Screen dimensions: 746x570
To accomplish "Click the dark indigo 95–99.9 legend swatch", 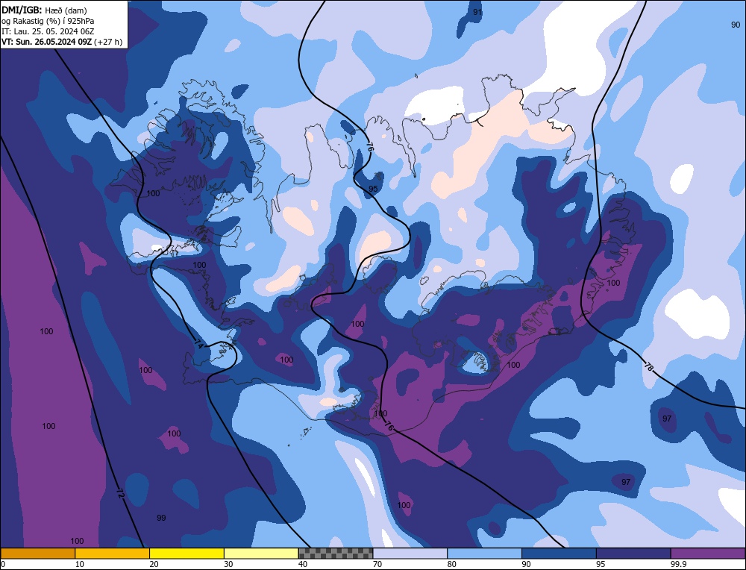I will [x=633, y=554].
